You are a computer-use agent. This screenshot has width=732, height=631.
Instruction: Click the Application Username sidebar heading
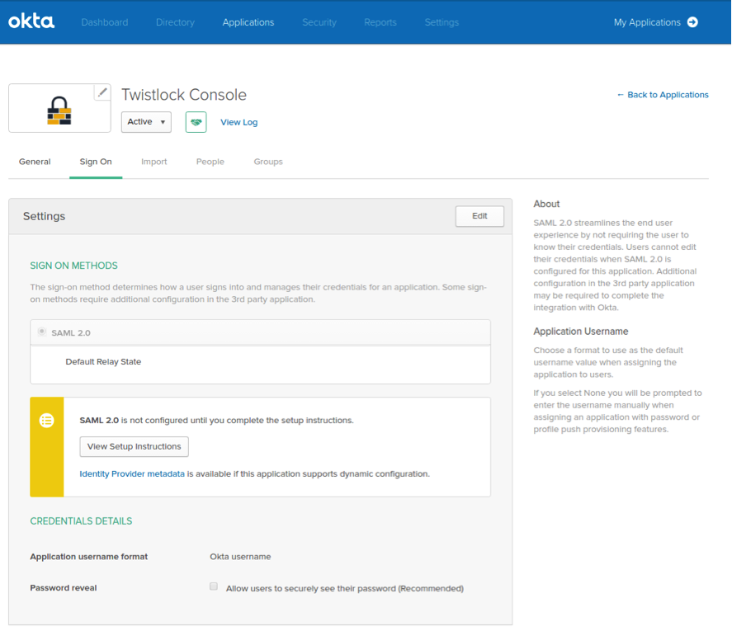point(581,332)
